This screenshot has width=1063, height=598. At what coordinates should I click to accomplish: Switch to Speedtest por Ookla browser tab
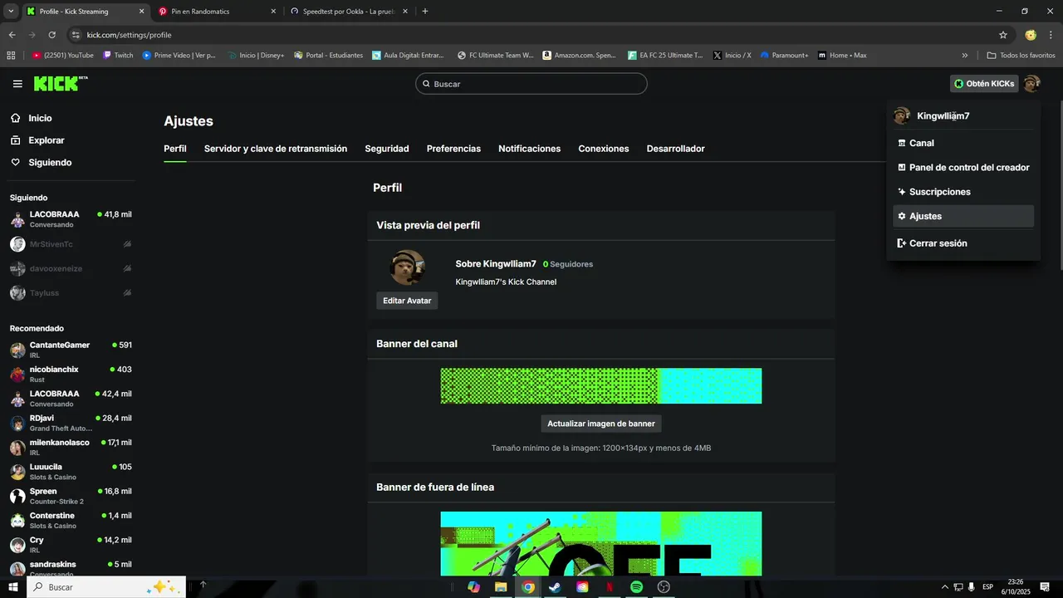coord(349,12)
